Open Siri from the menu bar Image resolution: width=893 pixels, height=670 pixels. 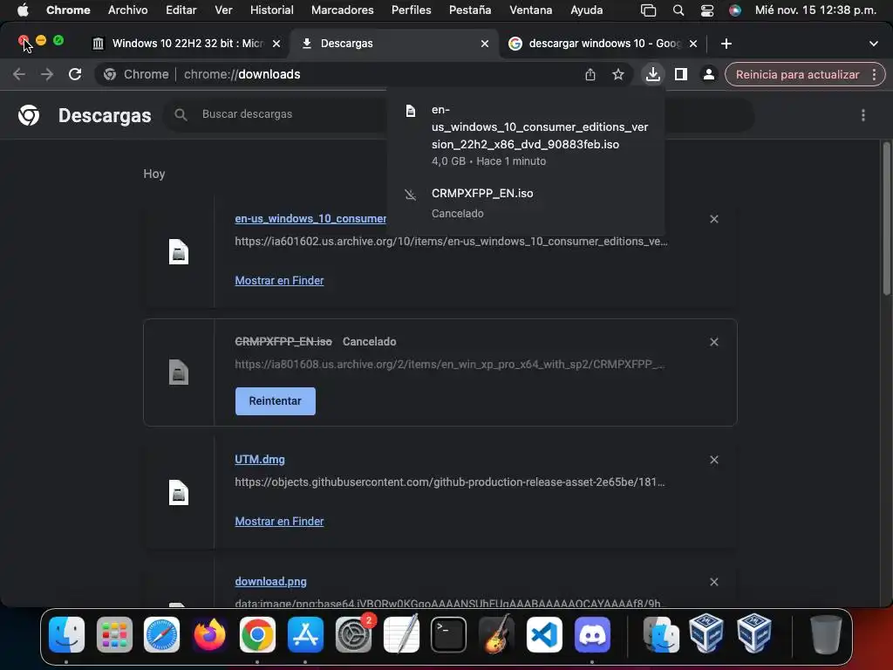[x=735, y=10]
